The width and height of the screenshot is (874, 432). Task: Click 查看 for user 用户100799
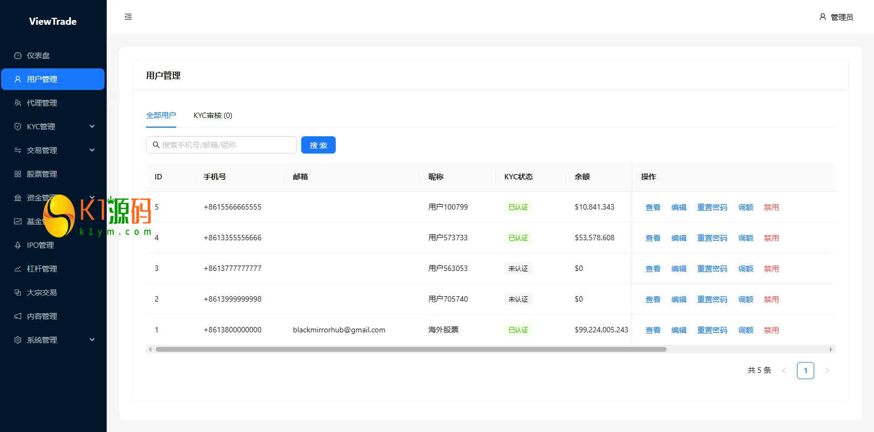(x=653, y=207)
